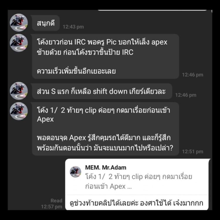The width and height of the screenshot is (220, 220).
Task: Select message bubble starting โค้ง 1/ 2 ท้ายๆ clip
Action: [106, 129]
